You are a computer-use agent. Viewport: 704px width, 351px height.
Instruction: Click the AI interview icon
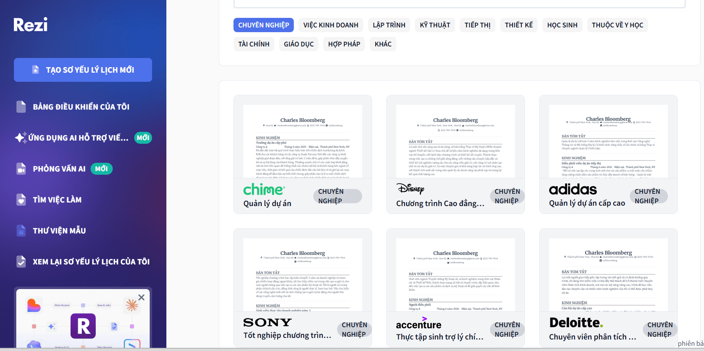21,168
